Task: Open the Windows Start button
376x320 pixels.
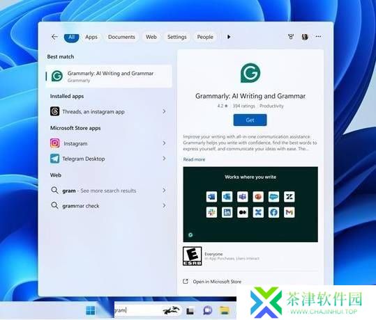Action: coord(91,310)
